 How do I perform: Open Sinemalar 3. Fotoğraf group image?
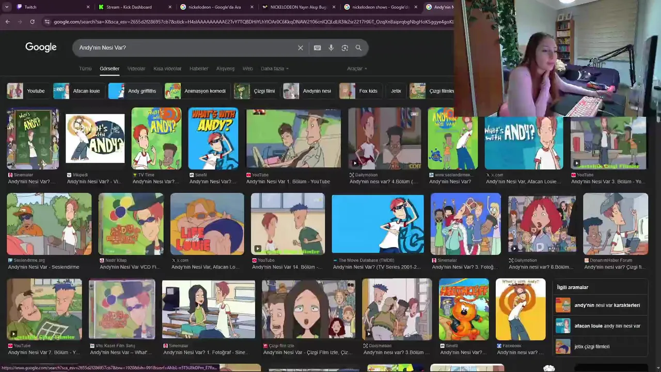click(466, 224)
